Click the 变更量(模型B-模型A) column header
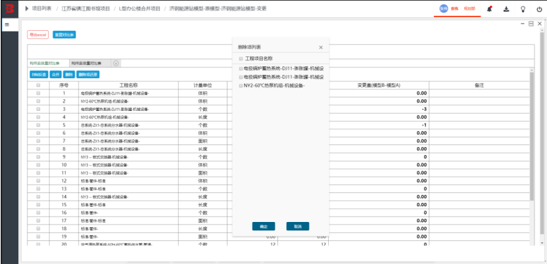 tap(379, 85)
